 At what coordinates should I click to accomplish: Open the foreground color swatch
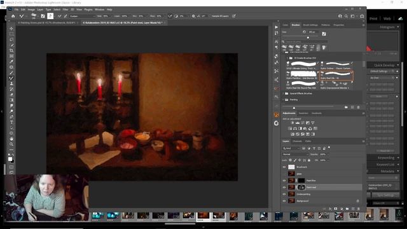(x=10, y=159)
